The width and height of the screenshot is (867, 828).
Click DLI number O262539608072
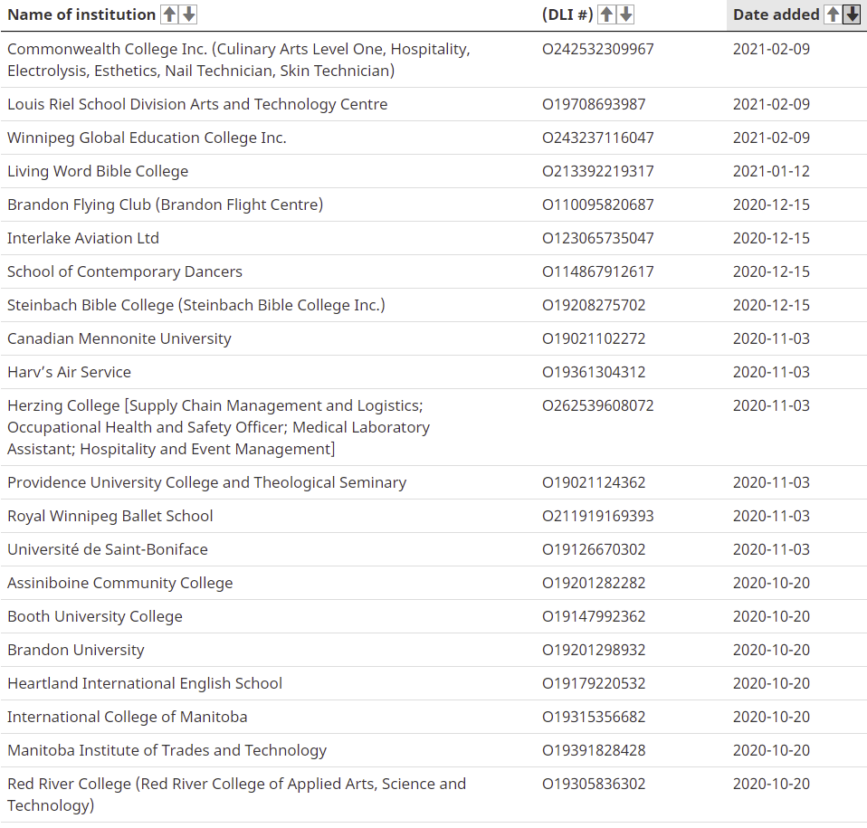click(x=597, y=405)
